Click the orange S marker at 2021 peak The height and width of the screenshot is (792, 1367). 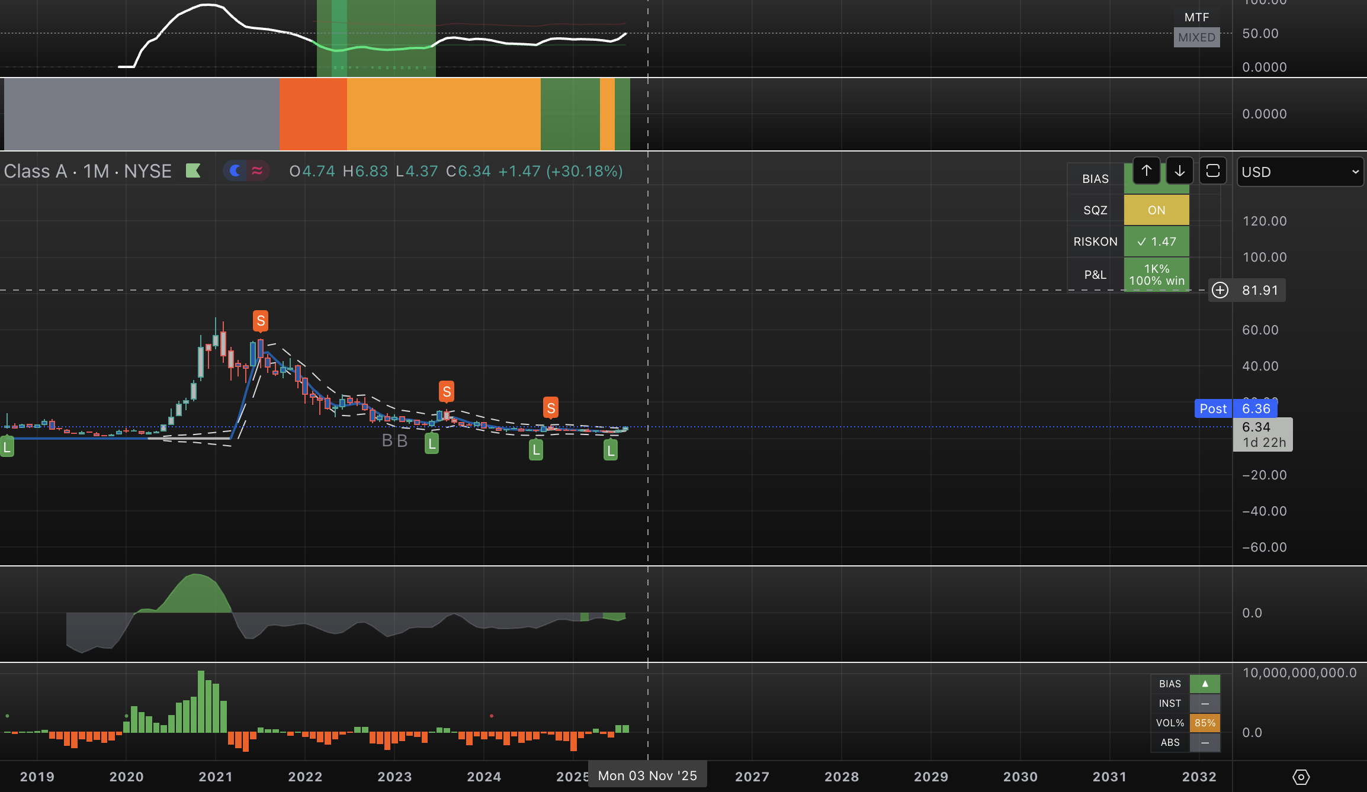[261, 321]
